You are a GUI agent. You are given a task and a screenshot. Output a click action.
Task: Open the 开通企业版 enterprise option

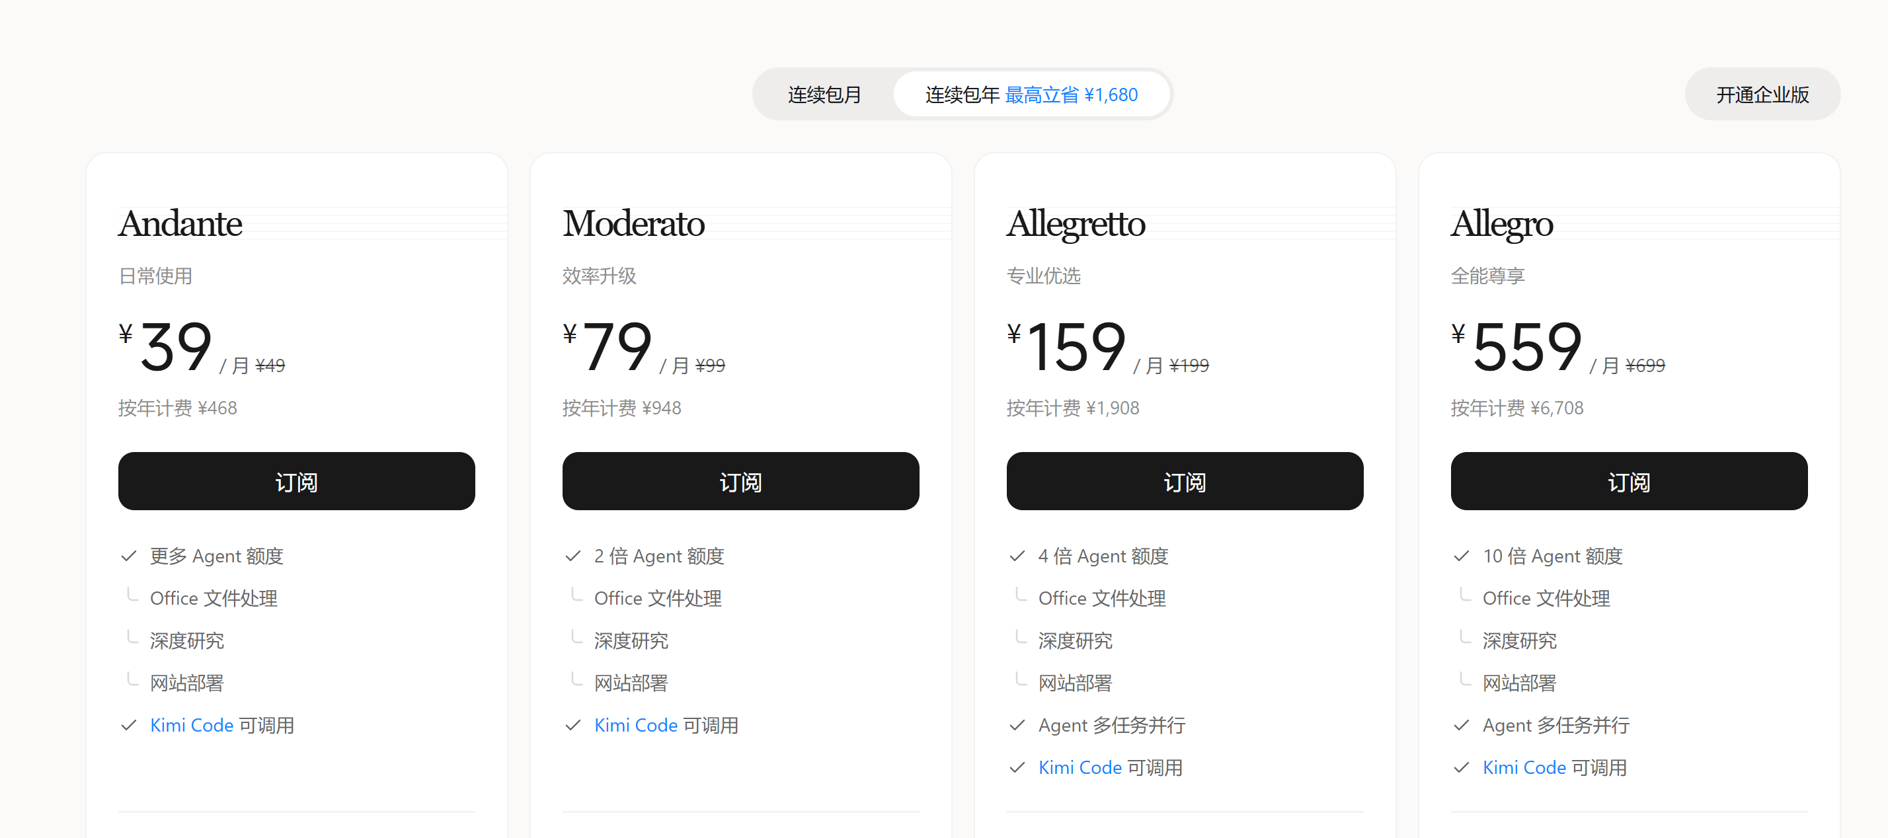[x=1762, y=95]
